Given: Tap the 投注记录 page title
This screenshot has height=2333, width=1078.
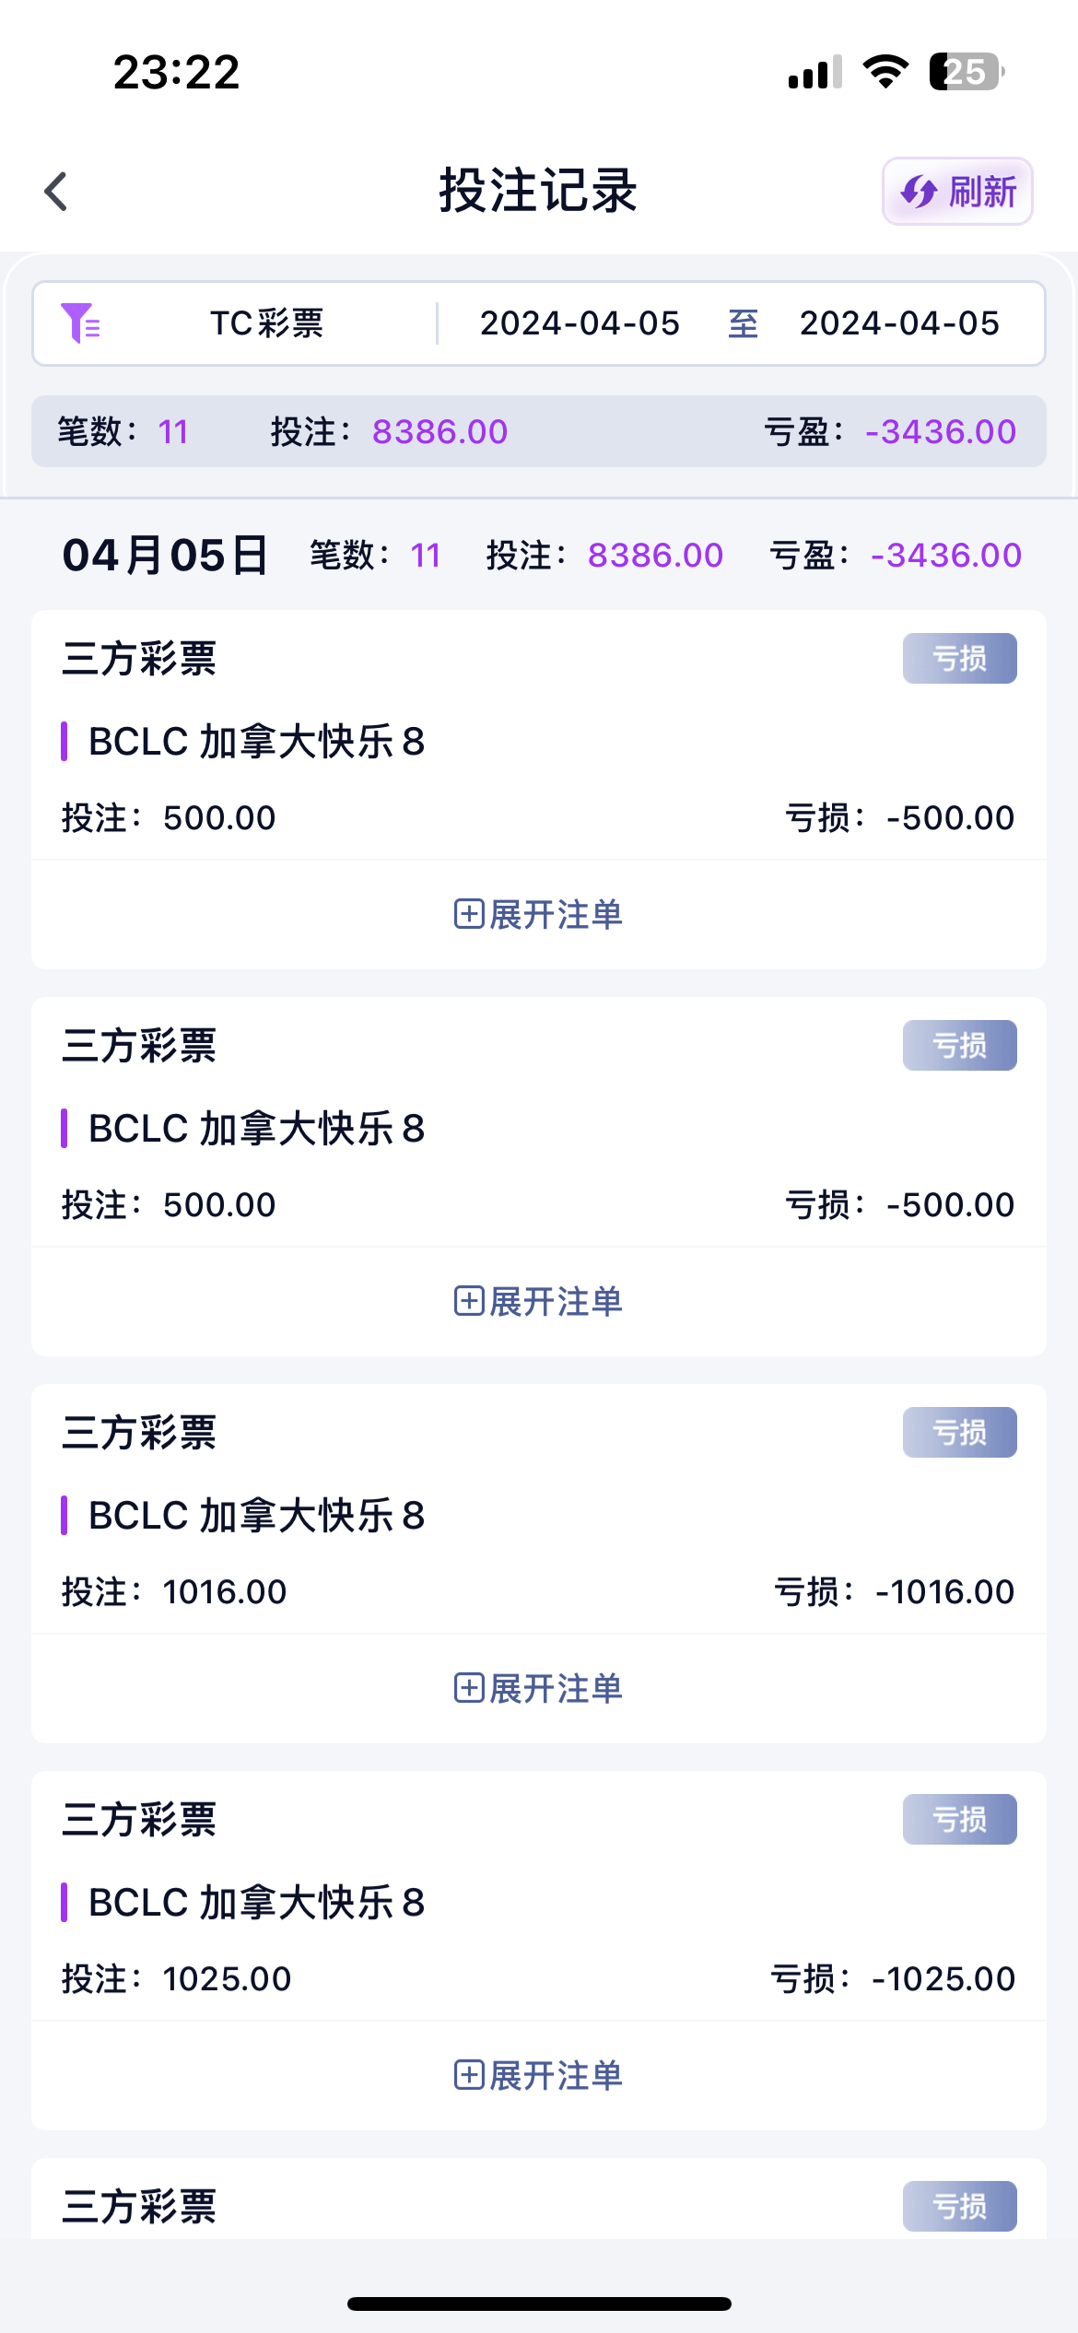Looking at the screenshot, I should click(x=538, y=192).
